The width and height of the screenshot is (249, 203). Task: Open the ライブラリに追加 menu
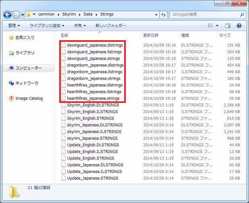(47, 26)
